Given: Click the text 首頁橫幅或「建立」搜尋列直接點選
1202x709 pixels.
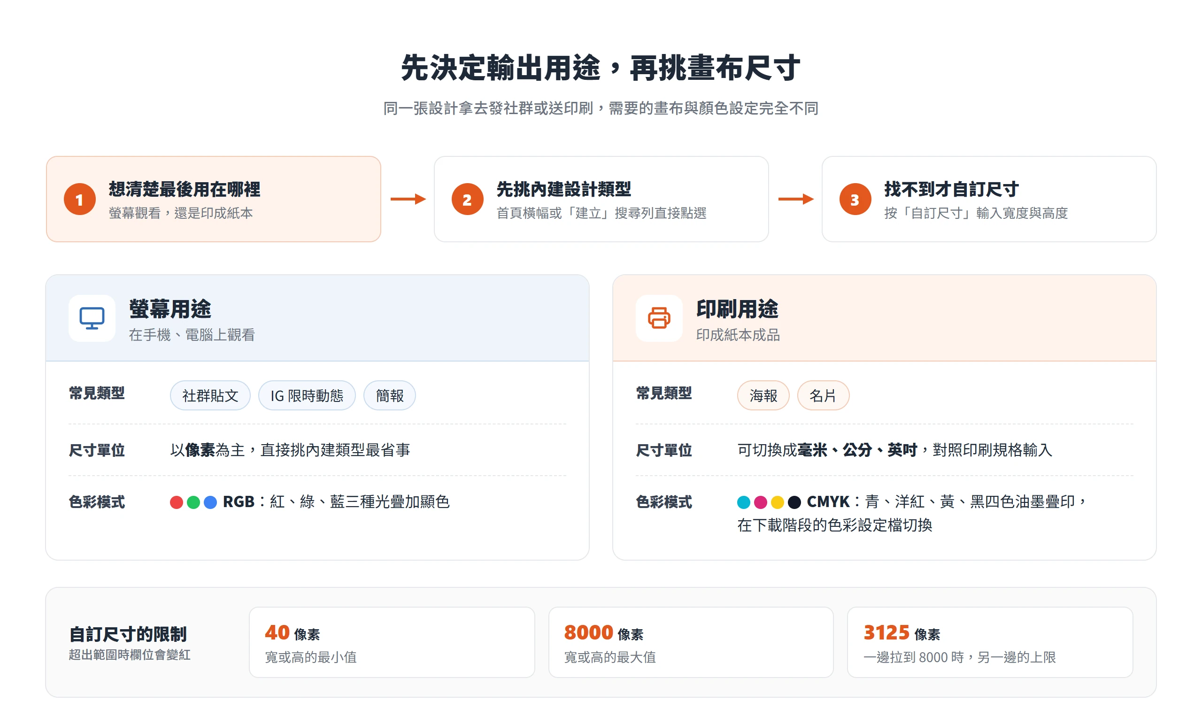Looking at the screenshot, I should pos(601,213).
